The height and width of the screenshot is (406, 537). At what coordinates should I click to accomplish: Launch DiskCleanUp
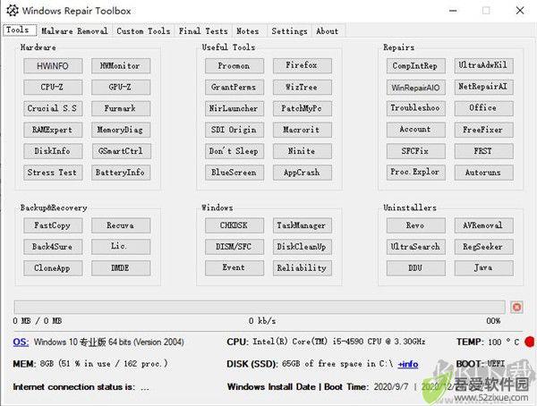[x=303, y=247]
